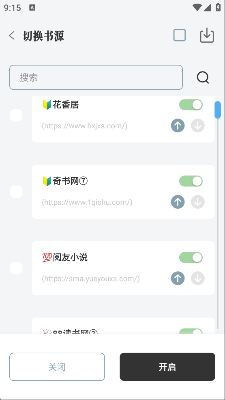This screenshot has height=400, width=225.
Task: Click the blue scrollbar thumb
Action: [x=218, y=110]
